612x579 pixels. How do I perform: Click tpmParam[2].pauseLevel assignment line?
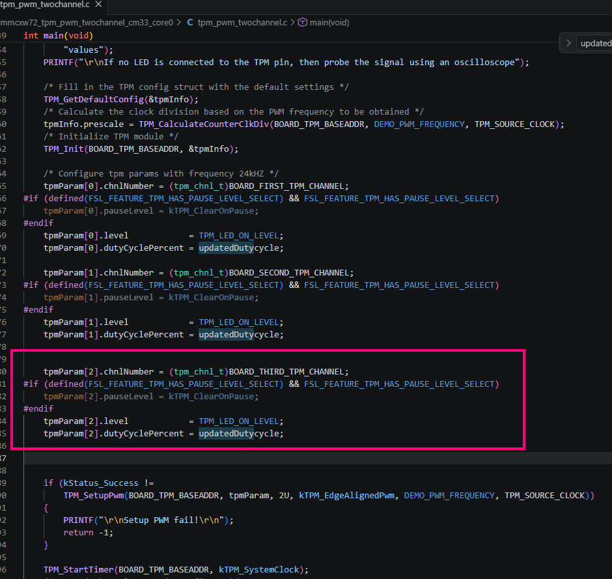[x=150, y=397]
